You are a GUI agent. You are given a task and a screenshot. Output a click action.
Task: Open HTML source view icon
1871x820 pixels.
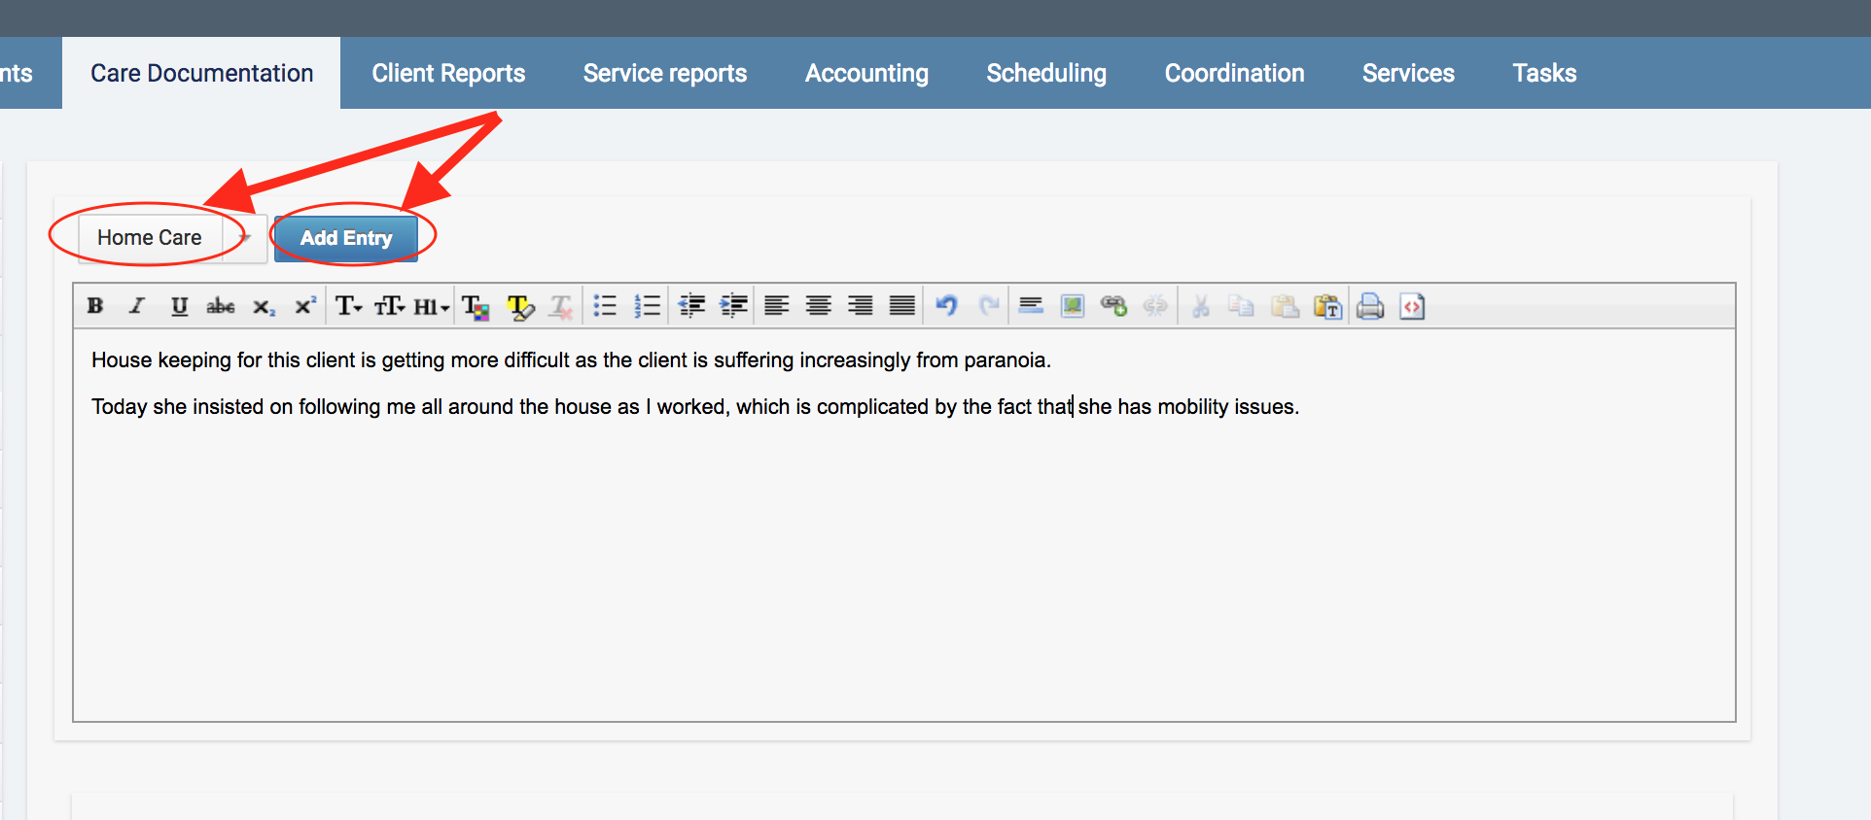tap(1412, 306)
